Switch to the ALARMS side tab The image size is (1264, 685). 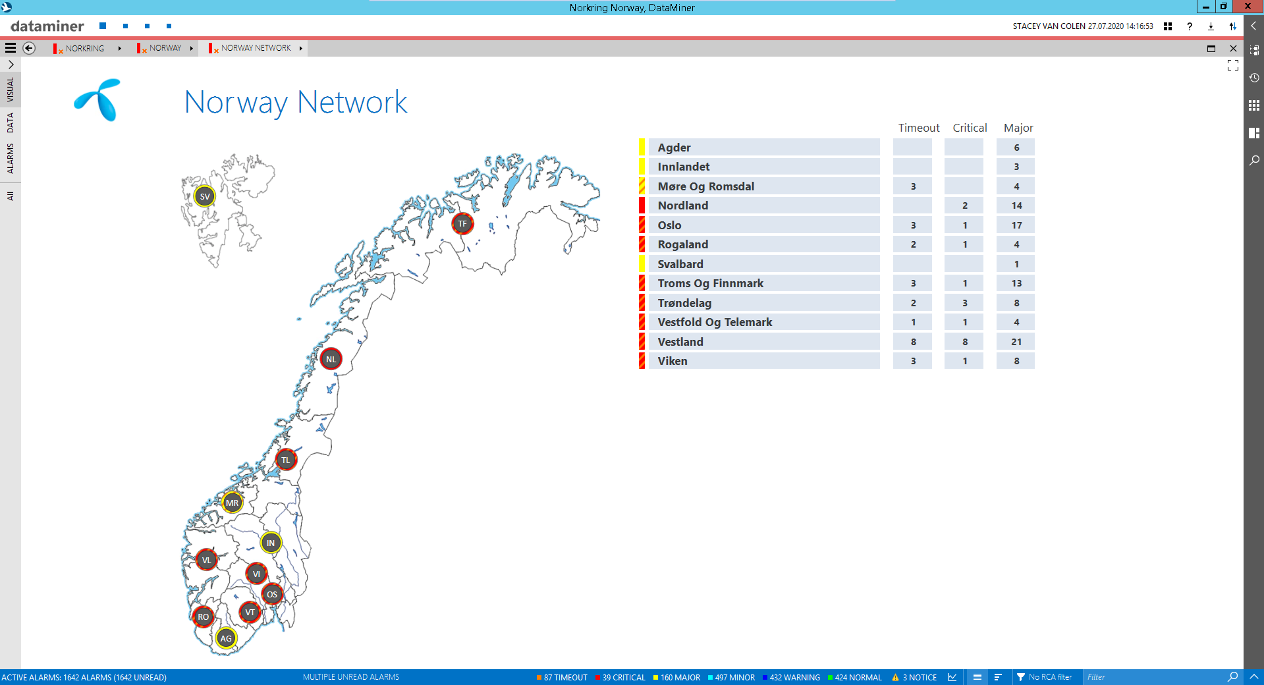point(11,159)
